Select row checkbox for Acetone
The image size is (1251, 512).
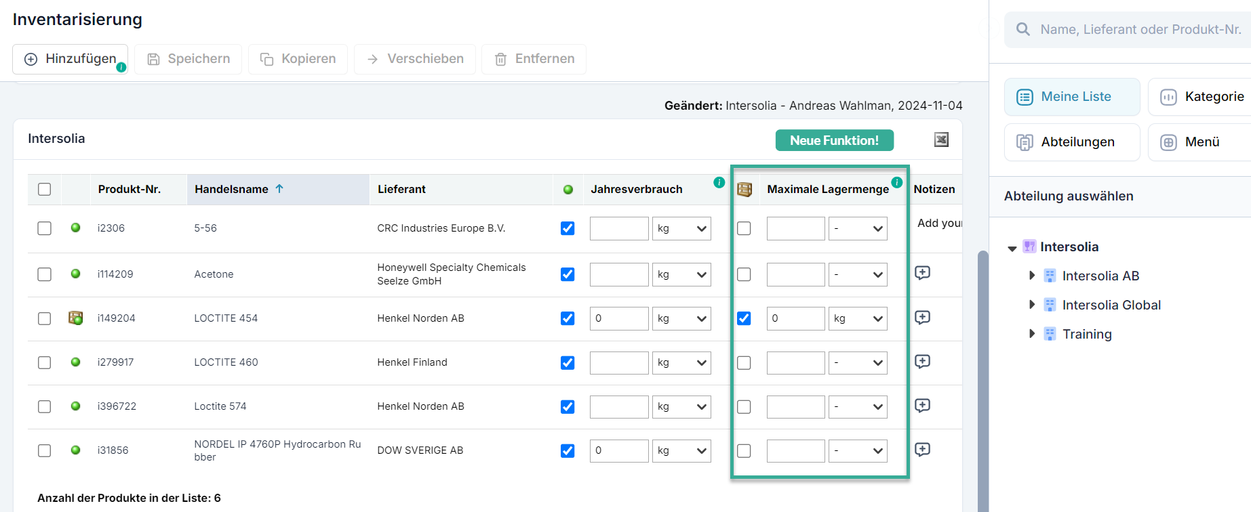[x=45, y=274]
